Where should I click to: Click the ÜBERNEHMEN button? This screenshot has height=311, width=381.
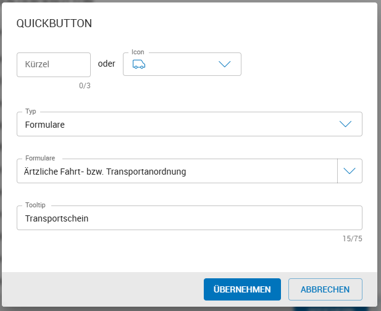point(242,289)
